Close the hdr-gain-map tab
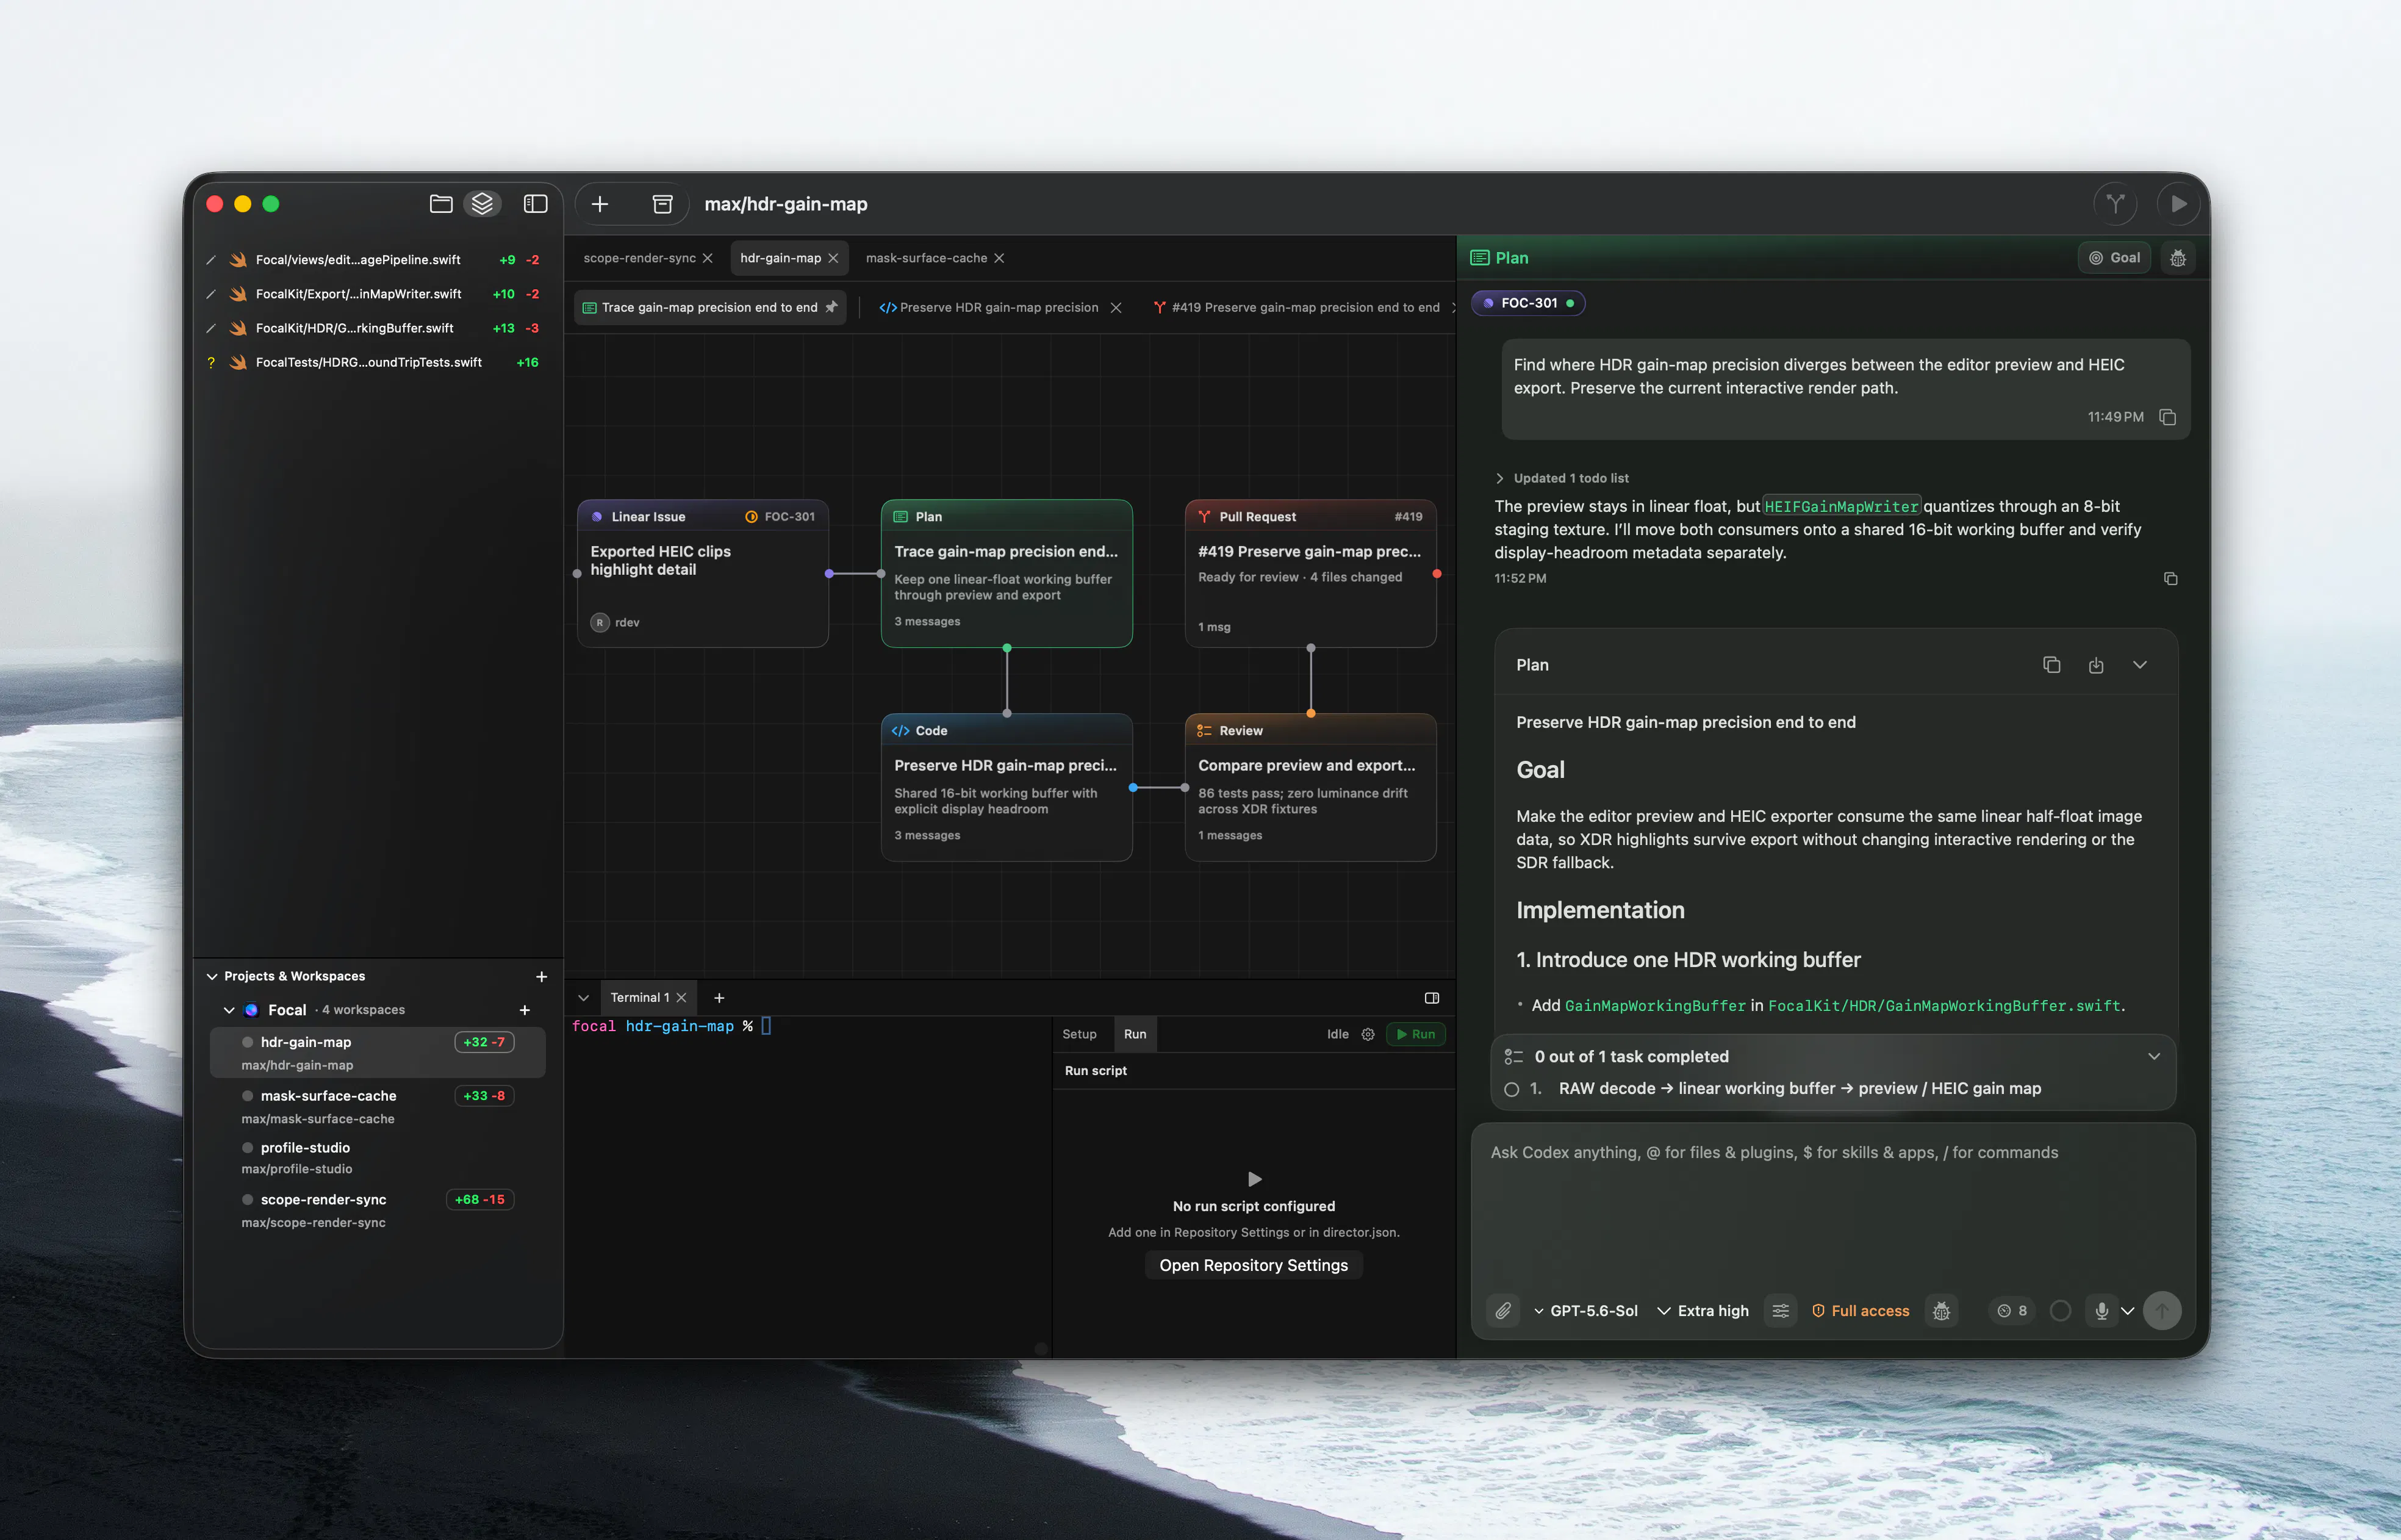 [x=834, y=258]
